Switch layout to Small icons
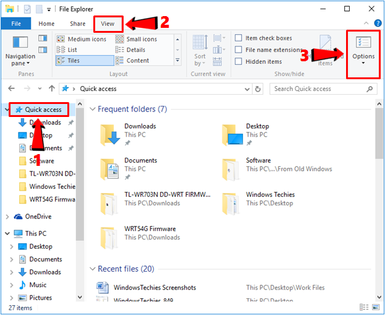The height and width of the screenshot is (315, 385). [x=137, y=39]
